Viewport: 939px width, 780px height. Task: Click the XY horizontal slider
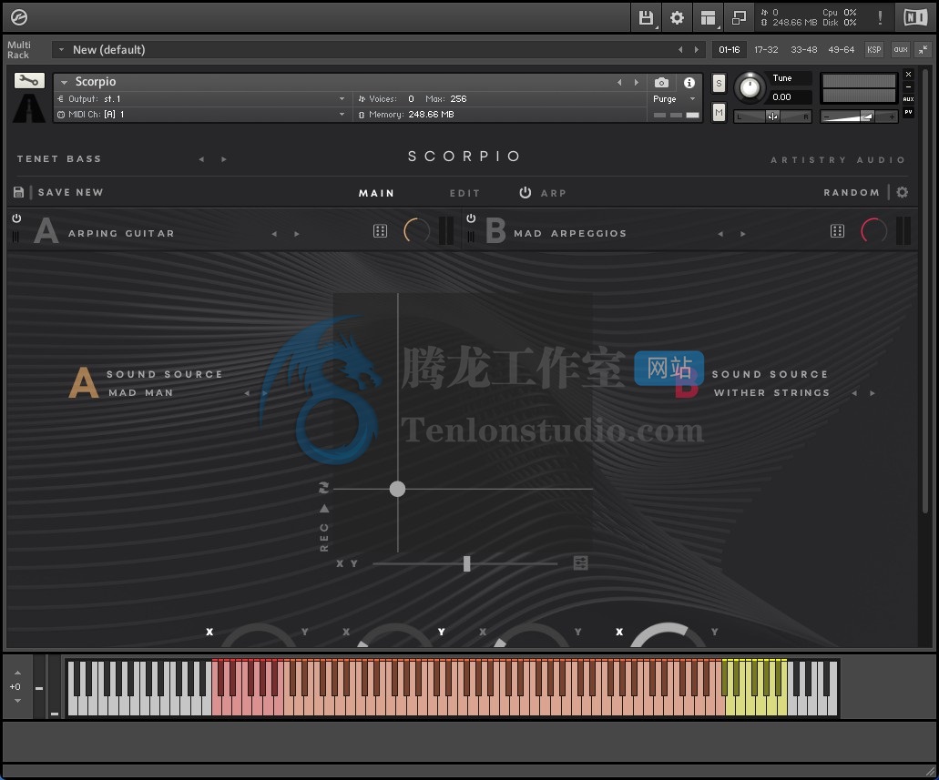coord(464,563)
